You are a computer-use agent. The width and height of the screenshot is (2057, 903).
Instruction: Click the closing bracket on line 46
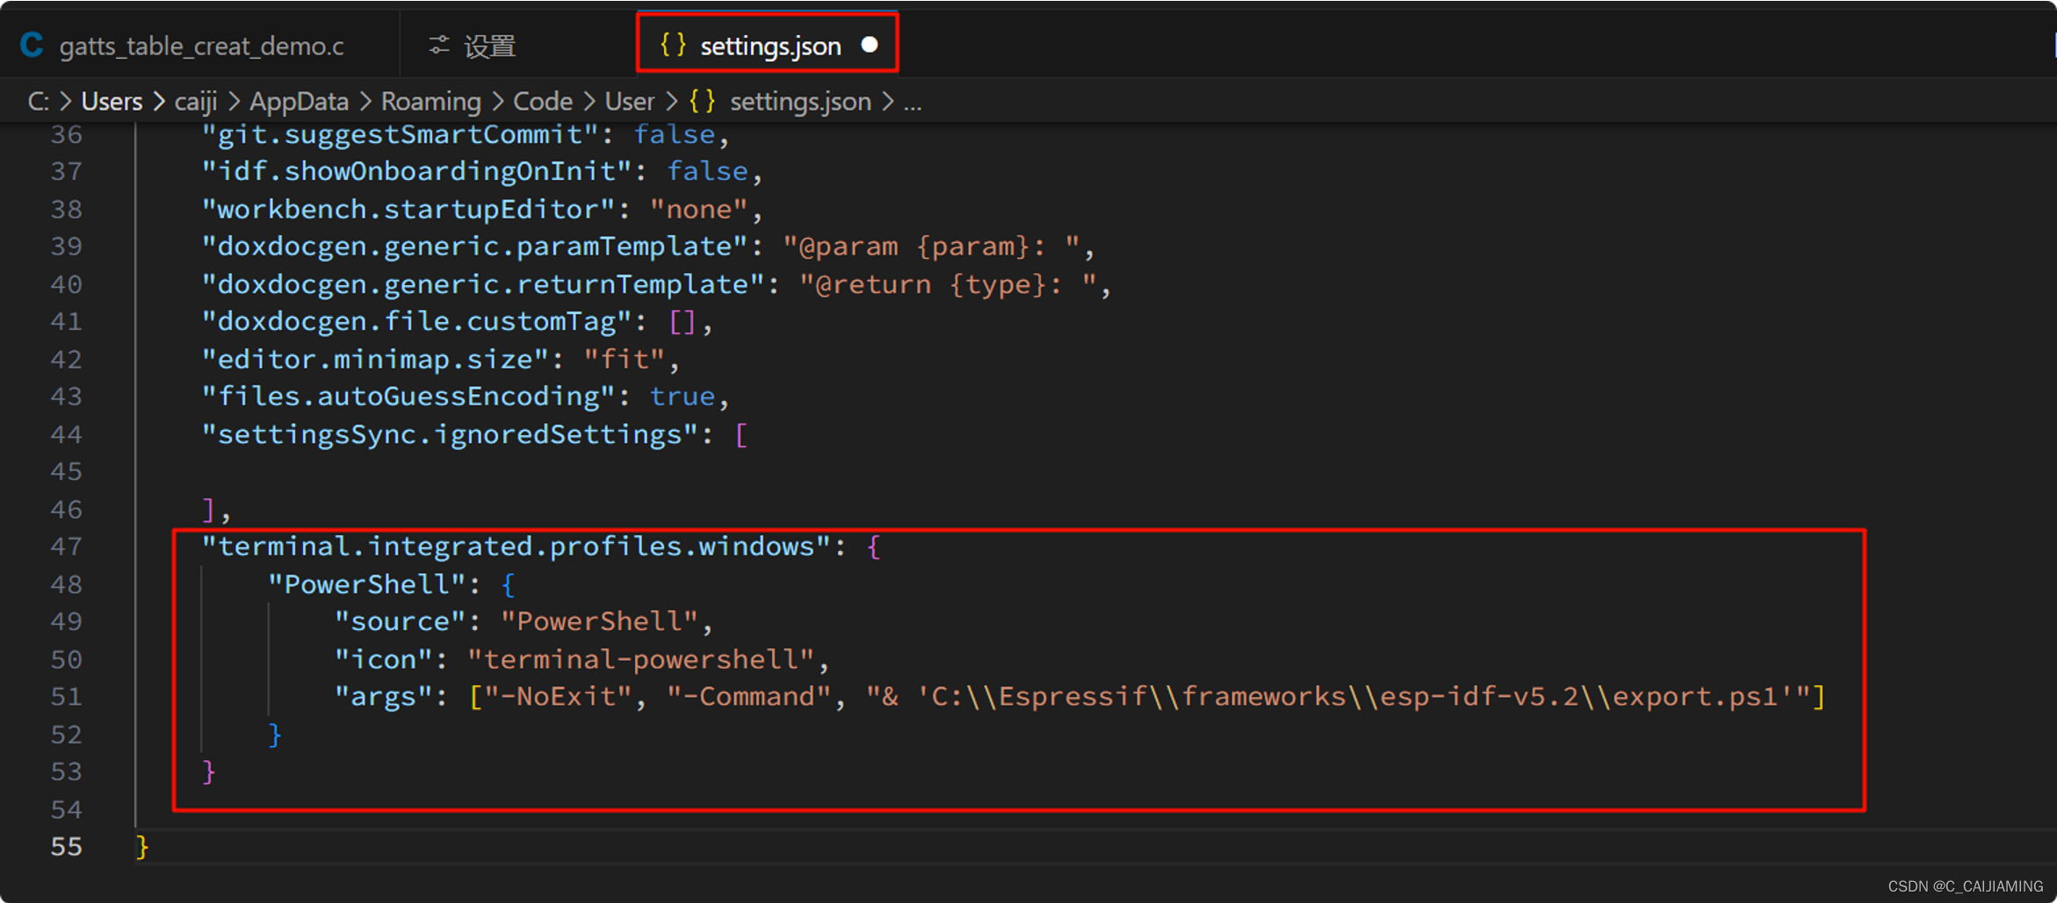click(x=208, y=509)
